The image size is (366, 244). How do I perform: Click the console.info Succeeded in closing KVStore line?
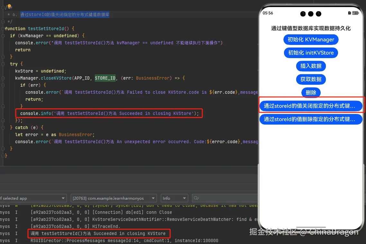[x=109, y=114]
